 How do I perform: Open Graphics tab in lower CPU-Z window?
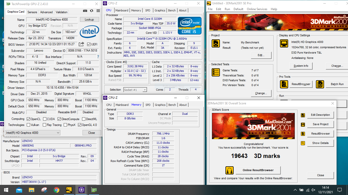[160, 105]
